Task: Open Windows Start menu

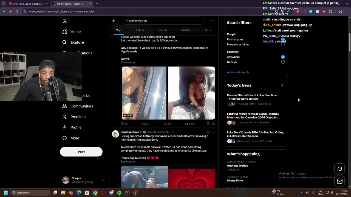Action: pos(6,193)
